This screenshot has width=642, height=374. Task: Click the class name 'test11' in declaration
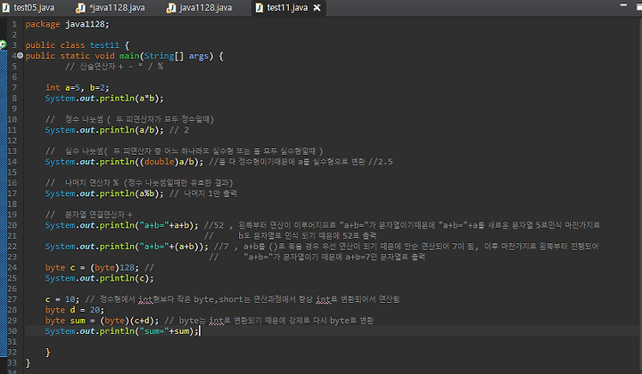(x=105, y=45)
